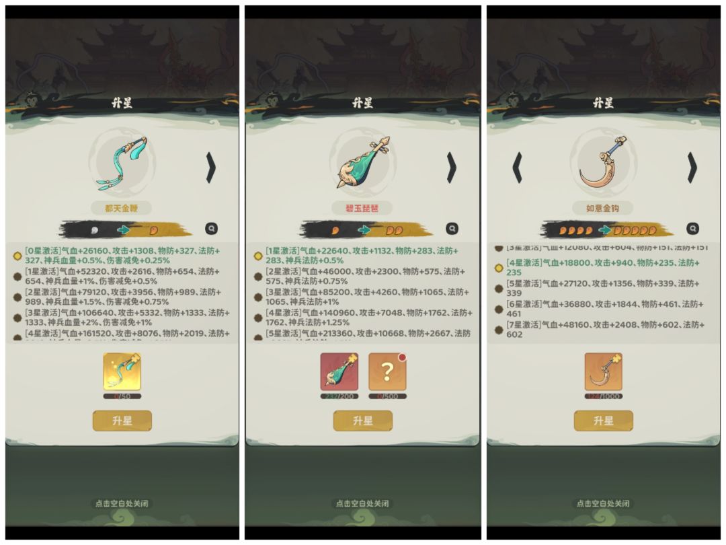This screenshot has height=545, width=726.
Task: Tap 点击空白处关闭 text in the middle panel
Action: coord(362,503)
